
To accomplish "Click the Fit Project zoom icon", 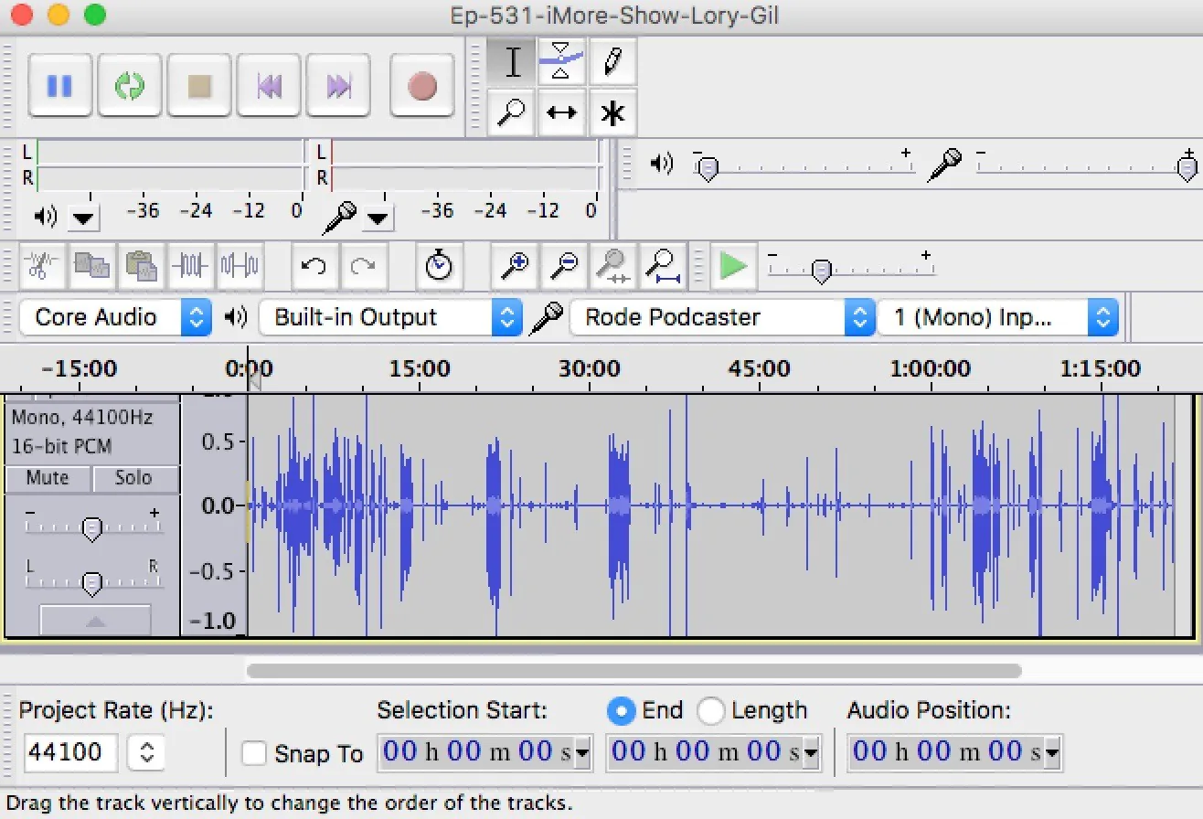I will 663,266.
